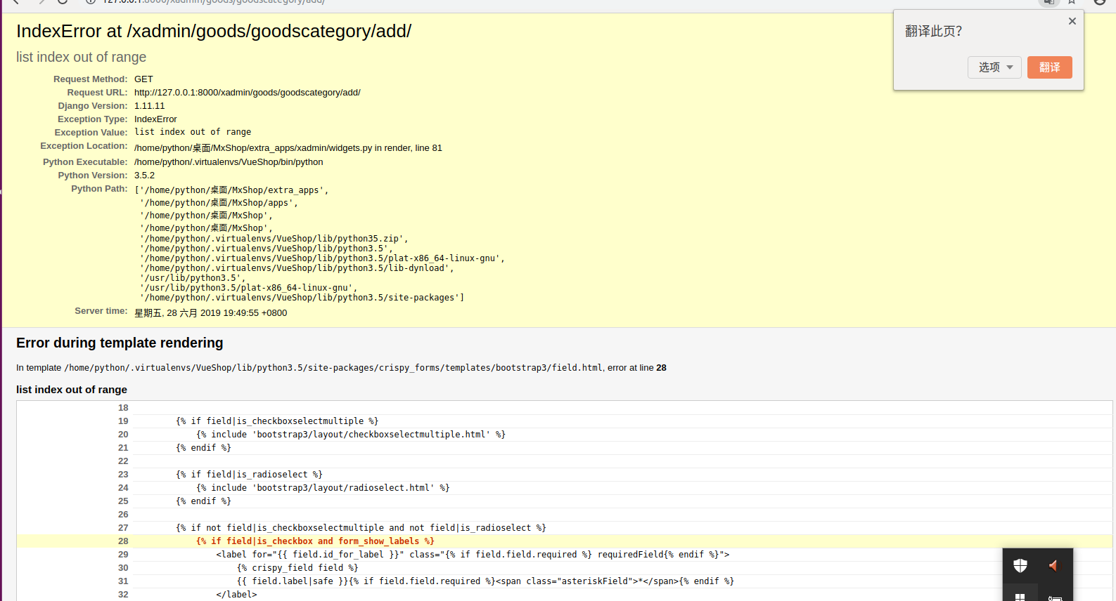Image resolution: width=1116 pixels, height=601 pixels.
Task: Click the site-packages Python Path entry
Action: tap(302, 298)
